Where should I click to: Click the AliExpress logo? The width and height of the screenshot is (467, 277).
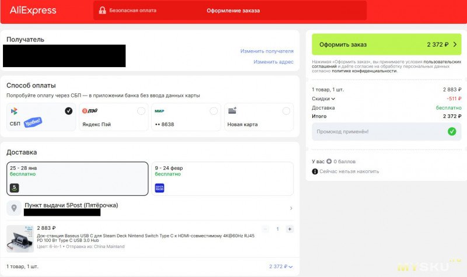coord(33,10)
